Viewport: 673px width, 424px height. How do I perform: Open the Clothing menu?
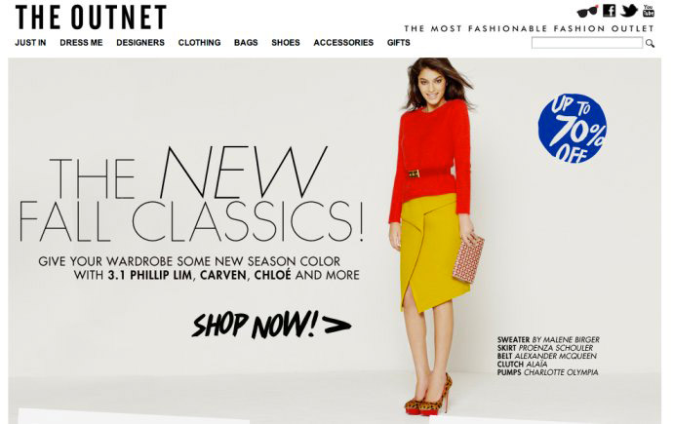[x=199, y=43]
